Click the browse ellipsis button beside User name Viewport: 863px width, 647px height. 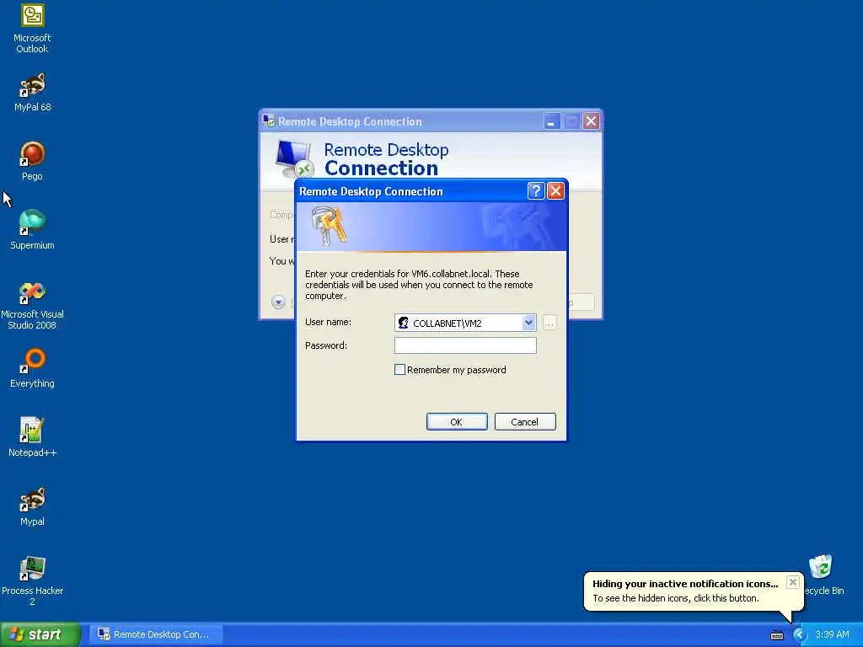point(549,323)
